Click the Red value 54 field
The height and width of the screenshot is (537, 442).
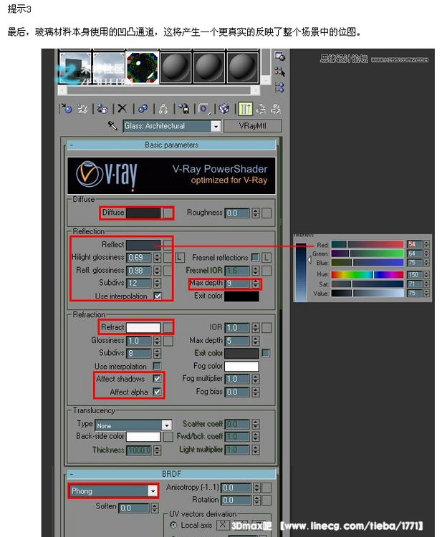415,244
